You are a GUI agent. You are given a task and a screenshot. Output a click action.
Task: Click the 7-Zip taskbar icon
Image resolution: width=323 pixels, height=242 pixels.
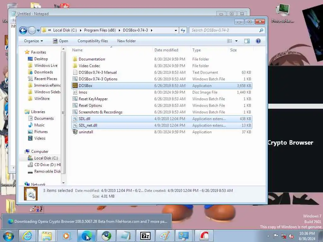click(x=145, y=236)
